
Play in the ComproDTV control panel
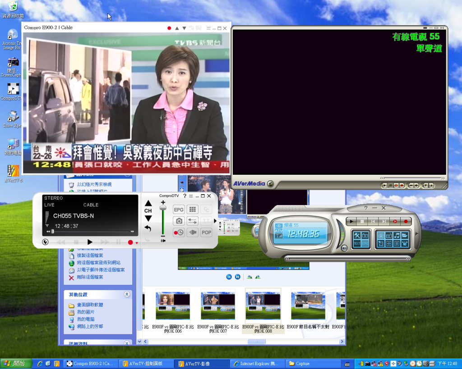(x=90, y=242)
